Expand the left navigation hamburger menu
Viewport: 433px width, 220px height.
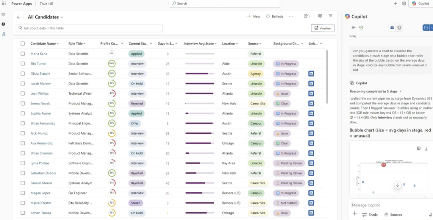point(3,14)
